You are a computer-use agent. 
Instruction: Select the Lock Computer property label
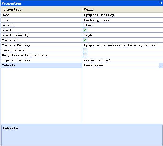pos(14,50)
